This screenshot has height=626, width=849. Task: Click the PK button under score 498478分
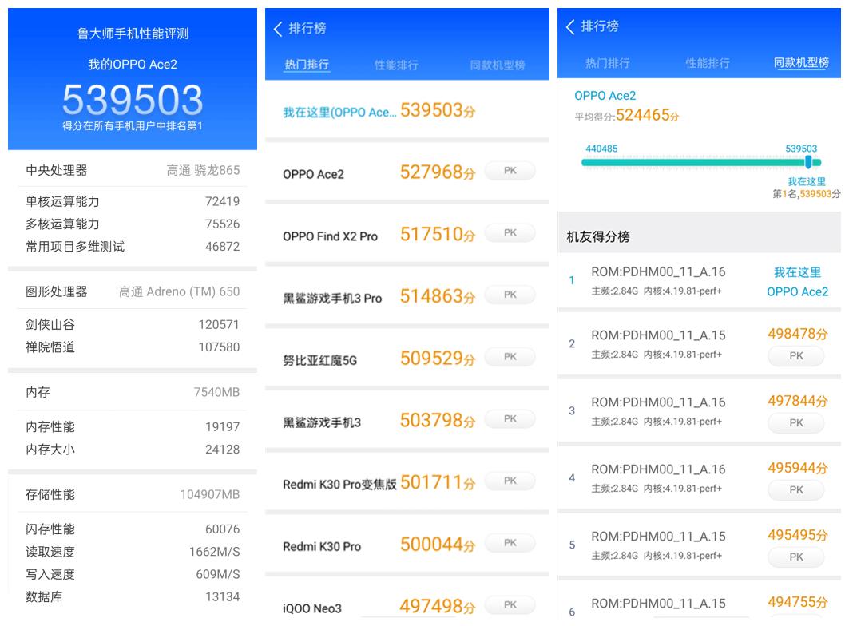[x=795, y=356]
